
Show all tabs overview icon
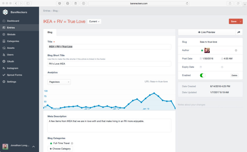tap(238, 3)
